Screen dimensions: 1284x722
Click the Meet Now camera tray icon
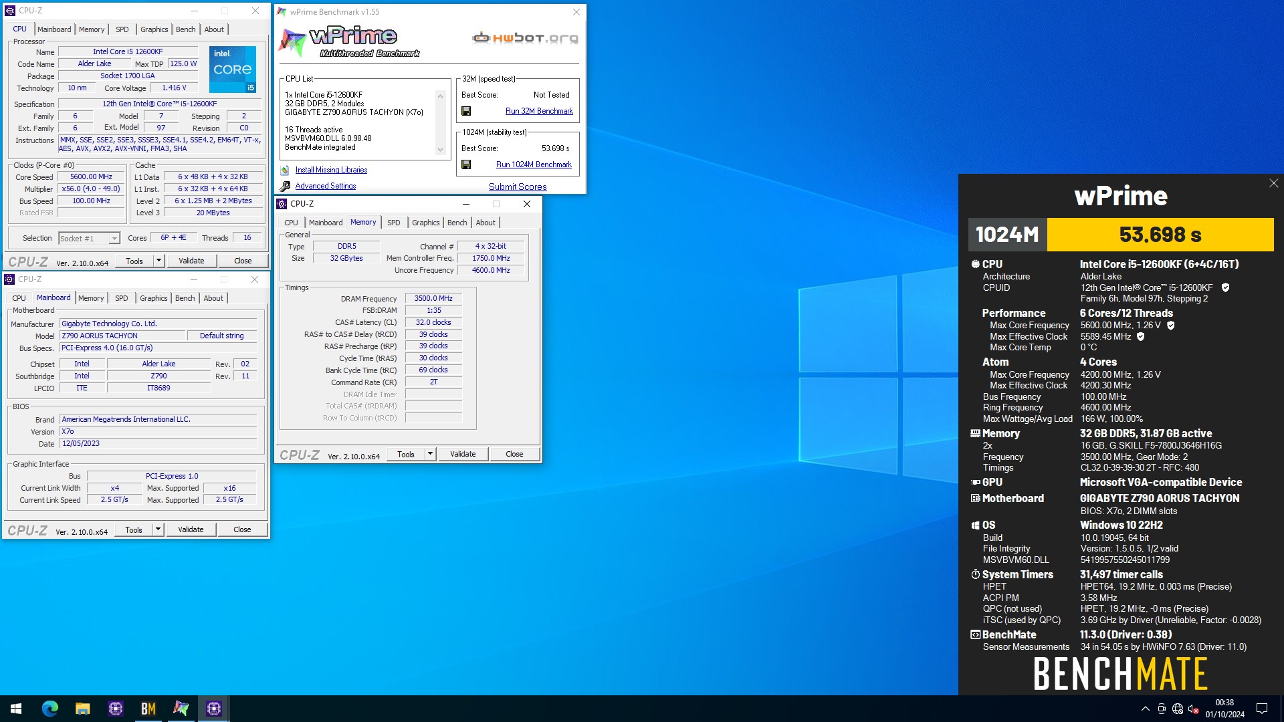point(1162,709)
